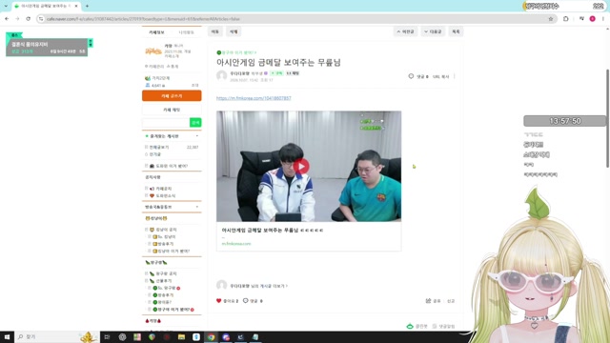610x343 pixels.
Task: Click the author profile avatar near title
Action: coord(222,75)
